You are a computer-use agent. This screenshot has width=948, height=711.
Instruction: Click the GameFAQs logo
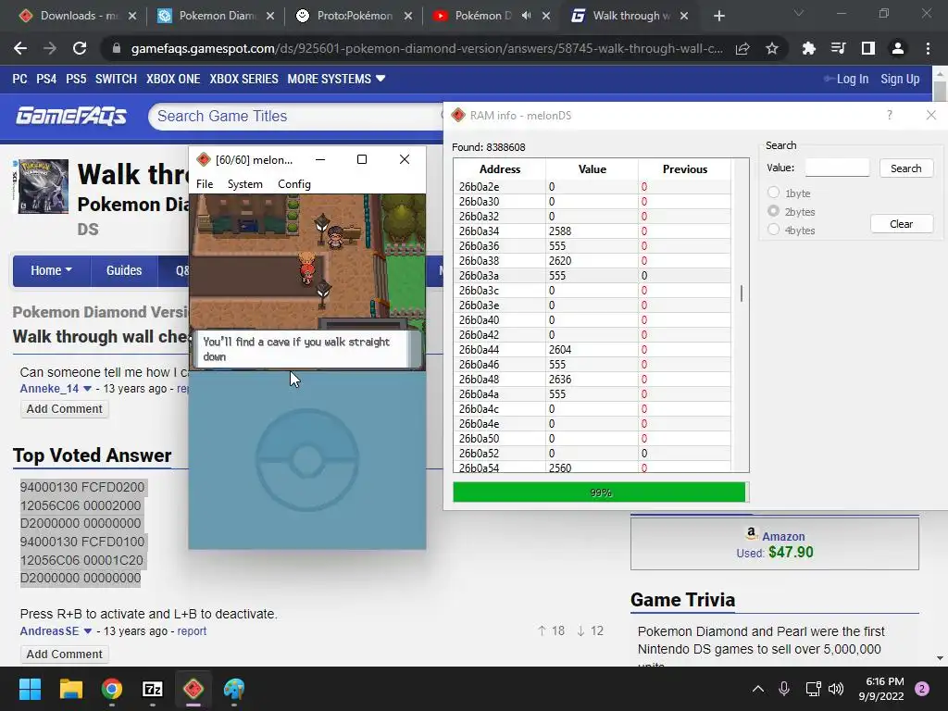point(71,115)
